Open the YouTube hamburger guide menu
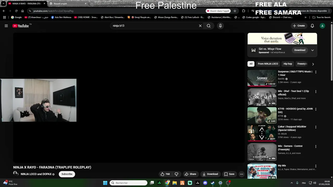 pyautogui.click(x=6, y=26)
